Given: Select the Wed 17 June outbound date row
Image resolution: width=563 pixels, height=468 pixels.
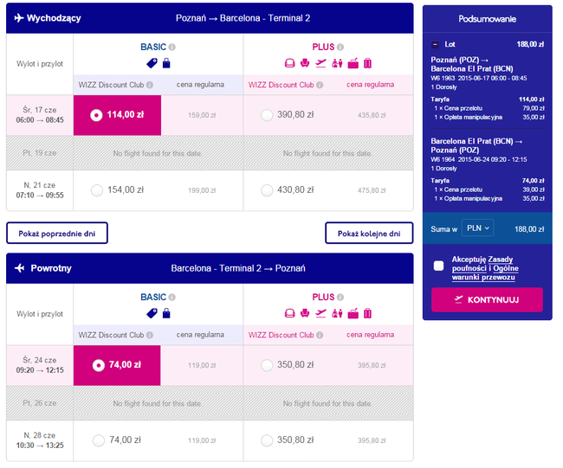Looking at the screenshot, I should click(40, 115).
